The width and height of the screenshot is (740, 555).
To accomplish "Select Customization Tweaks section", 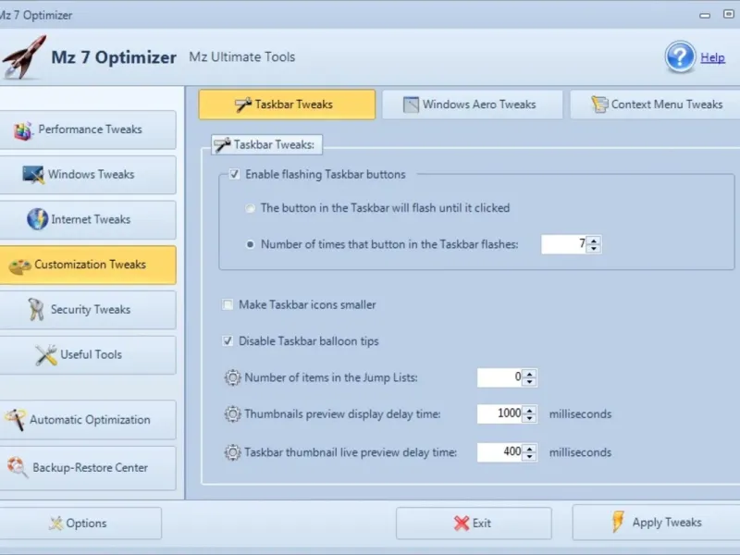I will coord(88,265).
